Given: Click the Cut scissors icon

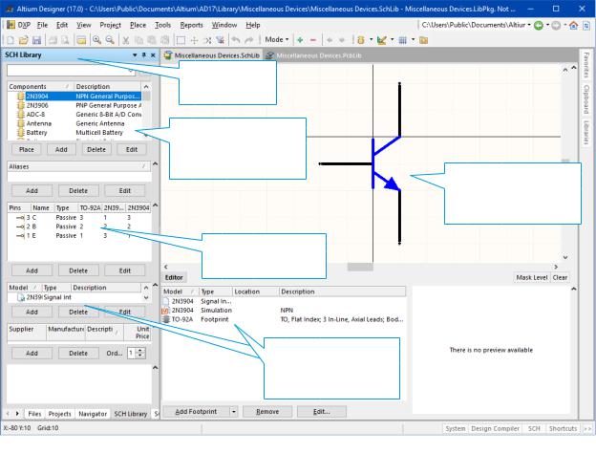Looking at the screenshot, I should [x=126, y=40].
